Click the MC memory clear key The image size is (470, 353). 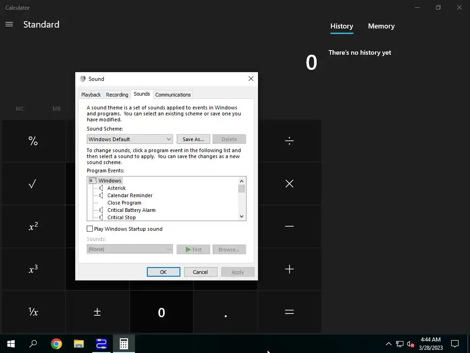pos(20,108)
